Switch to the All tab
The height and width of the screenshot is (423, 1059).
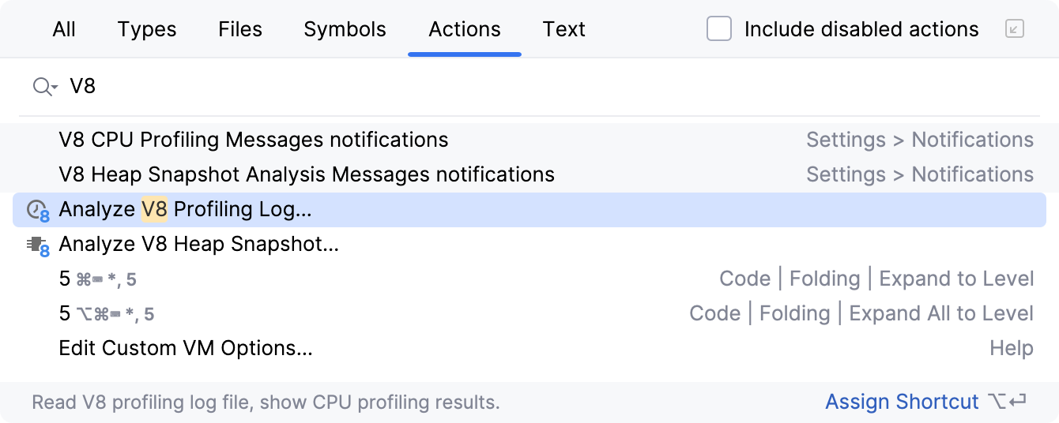64,29
